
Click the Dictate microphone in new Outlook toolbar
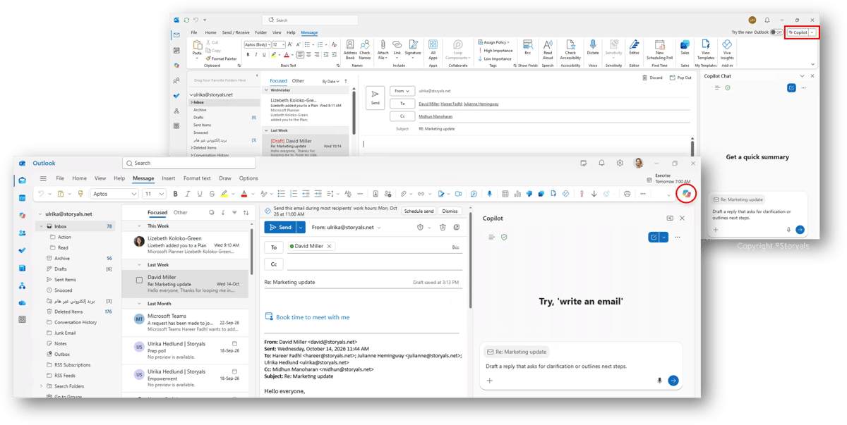(x=489, y=194)
